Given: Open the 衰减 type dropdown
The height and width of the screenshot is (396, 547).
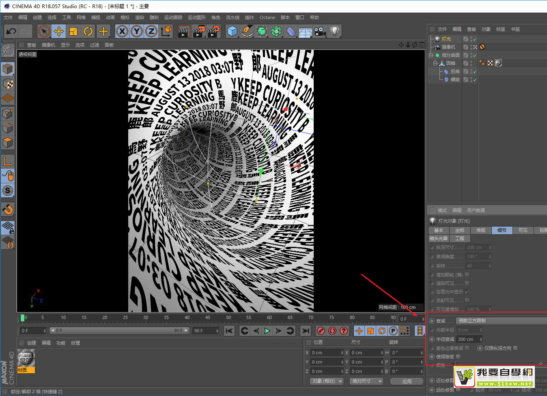Looking at the screenshot, I should pyautogui.click(x=502, y=321).
